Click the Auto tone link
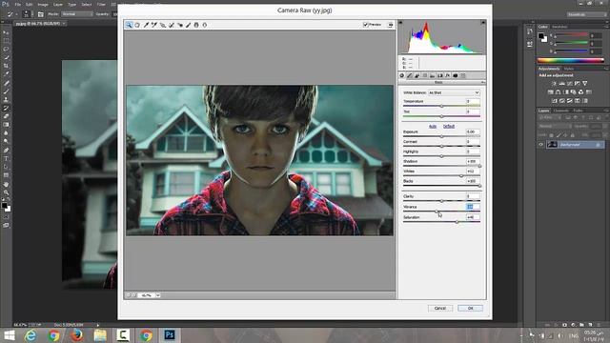Image resolution: width=610 pixels, height=343 pixels. [x=433, y=127]
